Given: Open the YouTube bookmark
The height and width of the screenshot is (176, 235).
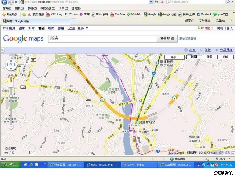Looking at the screenshot, I should click(x=117, y=14).
